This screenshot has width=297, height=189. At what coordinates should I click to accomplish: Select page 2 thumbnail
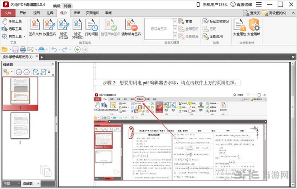[20, 125]
